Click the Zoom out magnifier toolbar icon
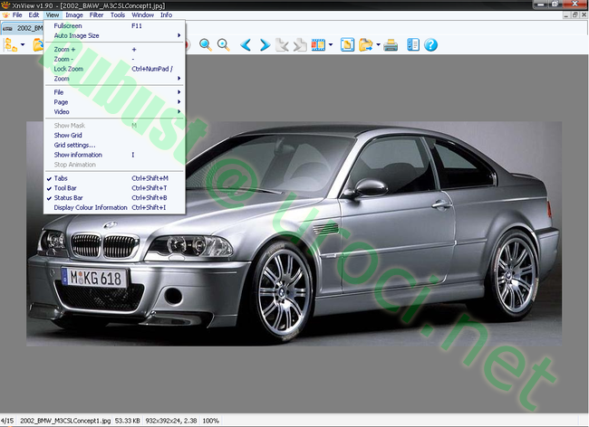 pos(224,45)
